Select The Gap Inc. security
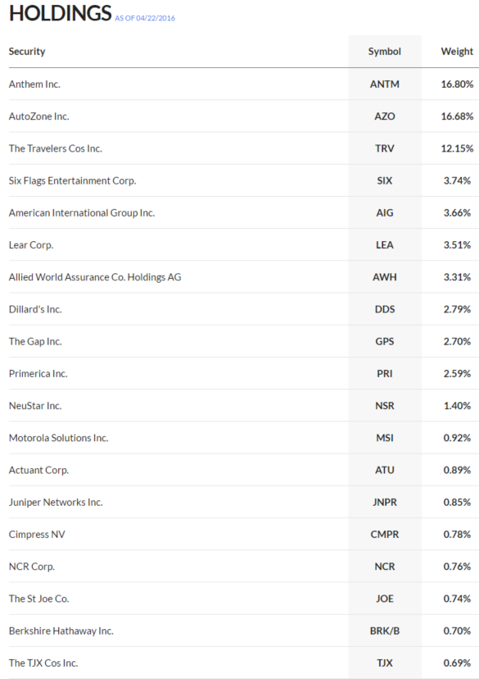Image resolution: width=479 pixels, height=679 pixels. pyautogui.click(x=35, y=342)
